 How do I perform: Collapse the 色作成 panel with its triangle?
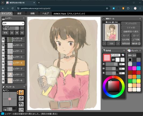124,50
